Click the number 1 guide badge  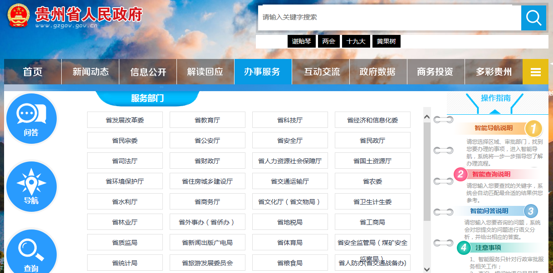(533, 128)
